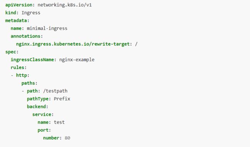Click the annotations key
The height and width of the screenshot is (147, 250).
click(x=25, y=36)
